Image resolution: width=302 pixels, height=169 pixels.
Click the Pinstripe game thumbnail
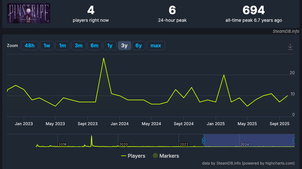coord(29,13)
